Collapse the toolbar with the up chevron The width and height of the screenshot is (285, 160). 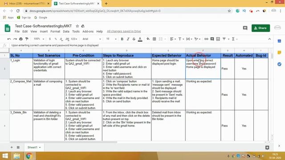coord(269,39)
